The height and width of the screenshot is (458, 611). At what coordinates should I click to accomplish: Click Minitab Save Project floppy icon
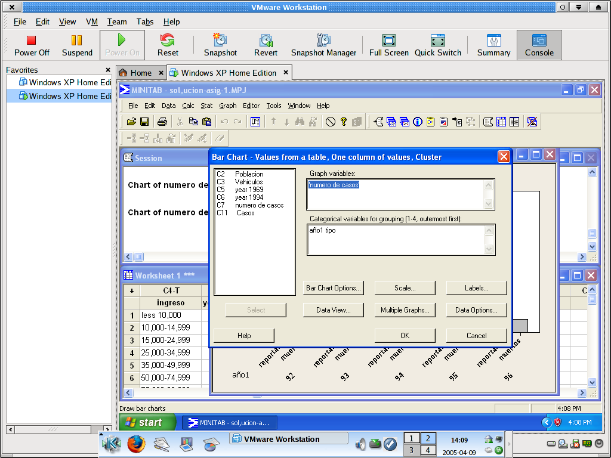coord(144,122)
